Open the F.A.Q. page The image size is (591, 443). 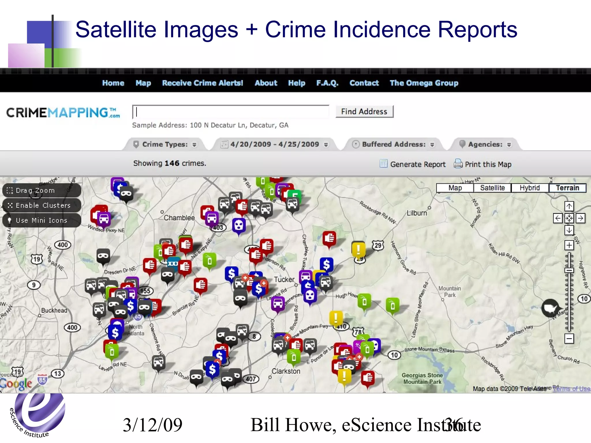(x=327, y=83)
